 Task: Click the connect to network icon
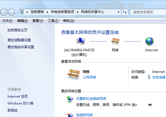pyautogui.click(x=70, y=115)
